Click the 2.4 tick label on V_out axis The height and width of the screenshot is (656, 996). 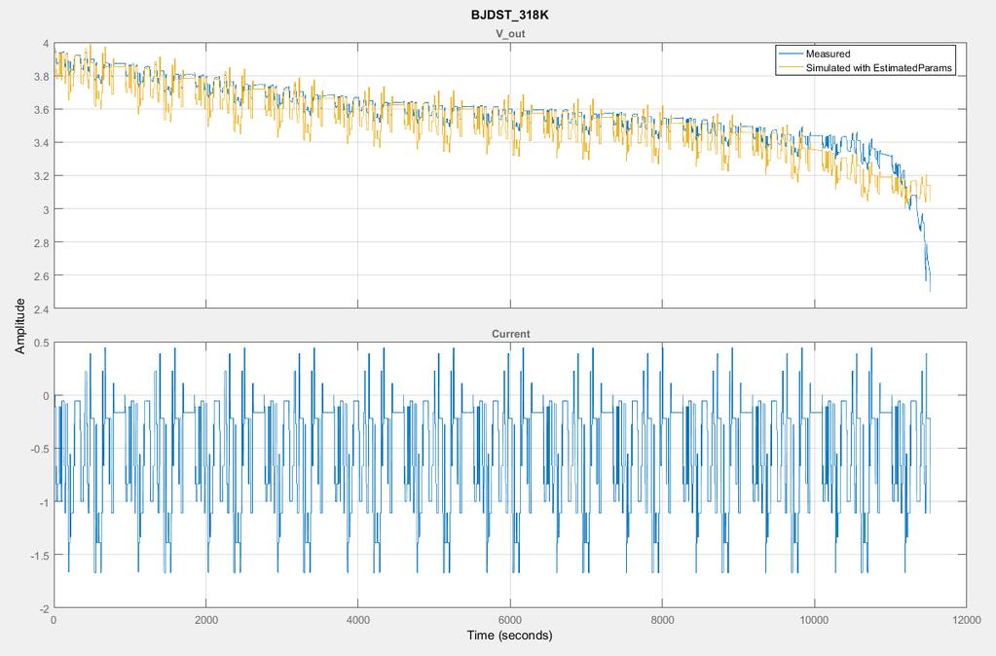pos(41,309)
